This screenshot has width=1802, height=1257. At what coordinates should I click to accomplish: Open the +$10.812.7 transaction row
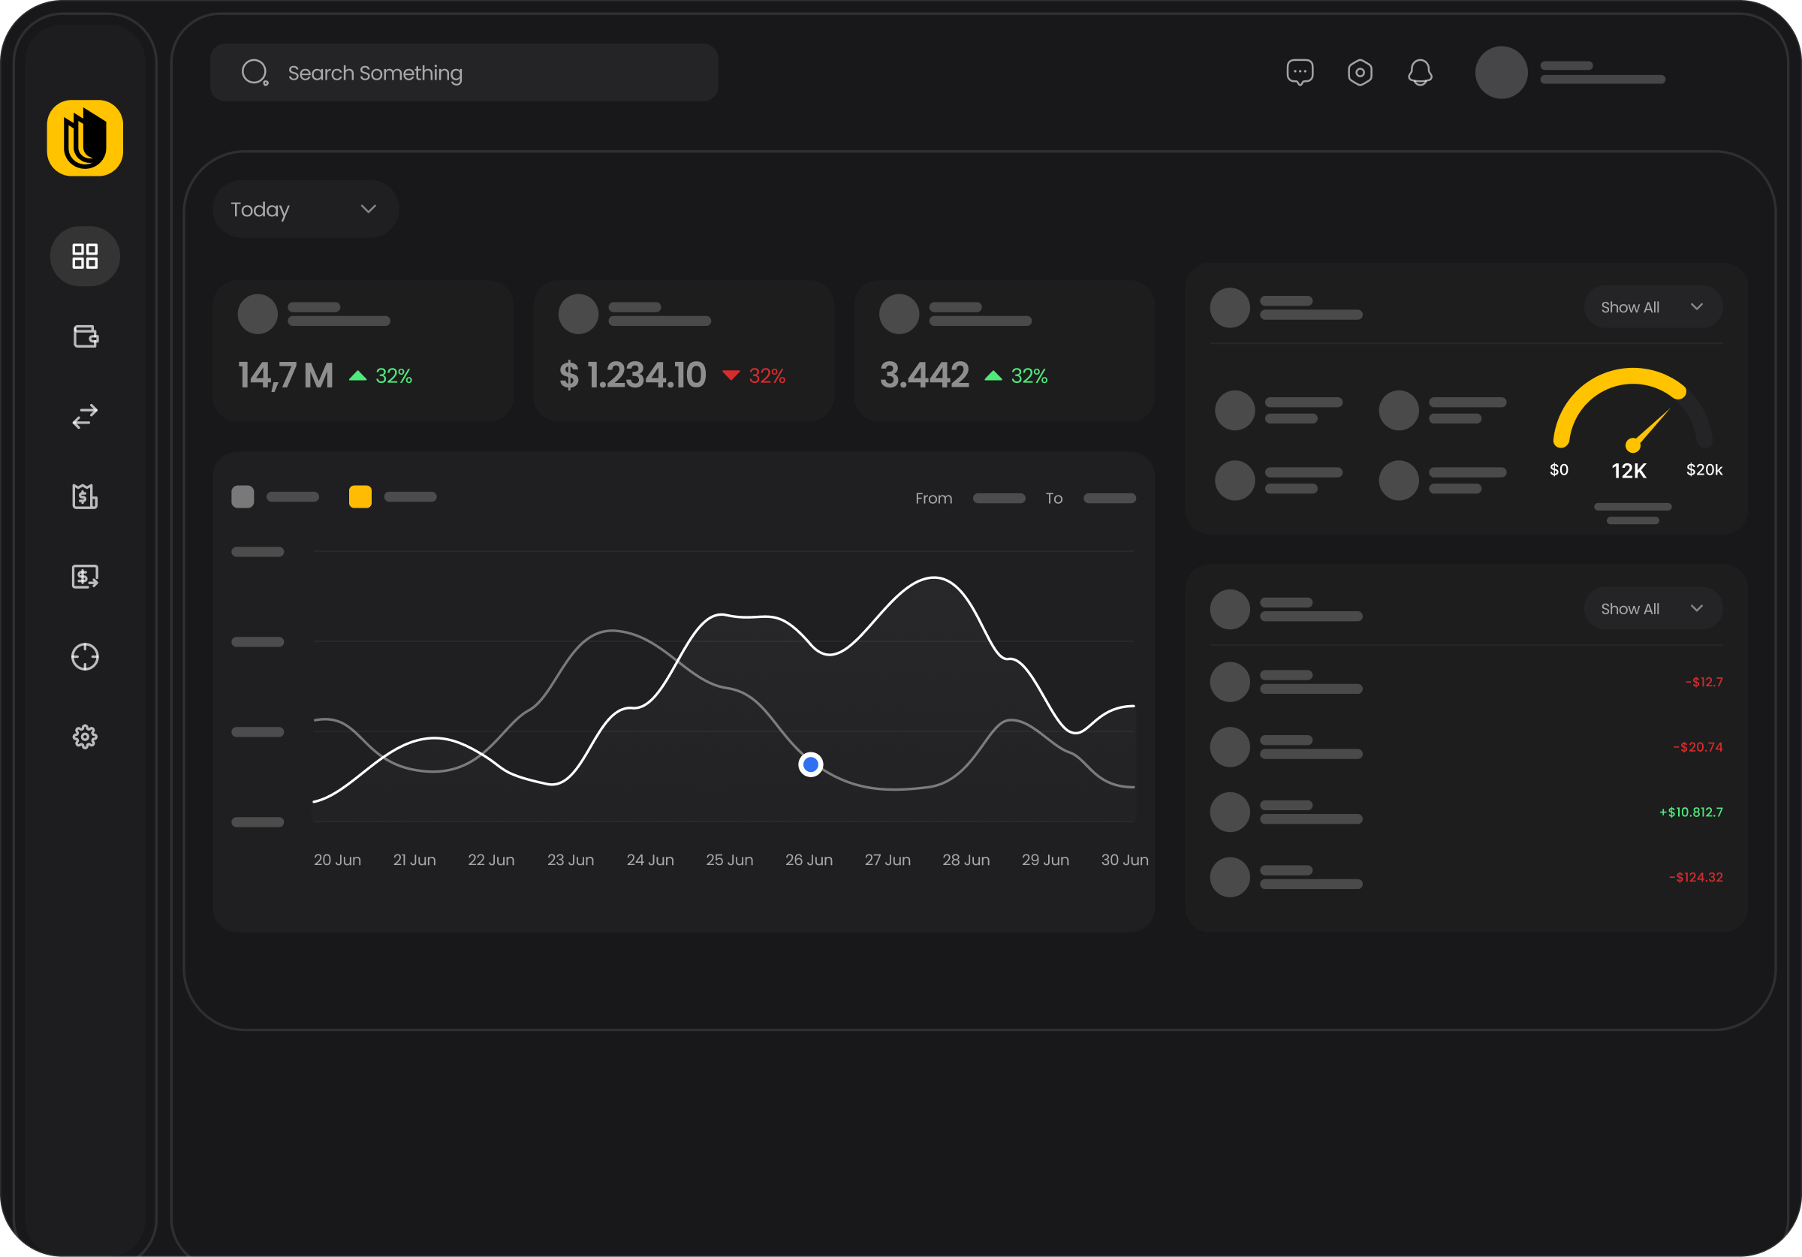[1466, 812]
